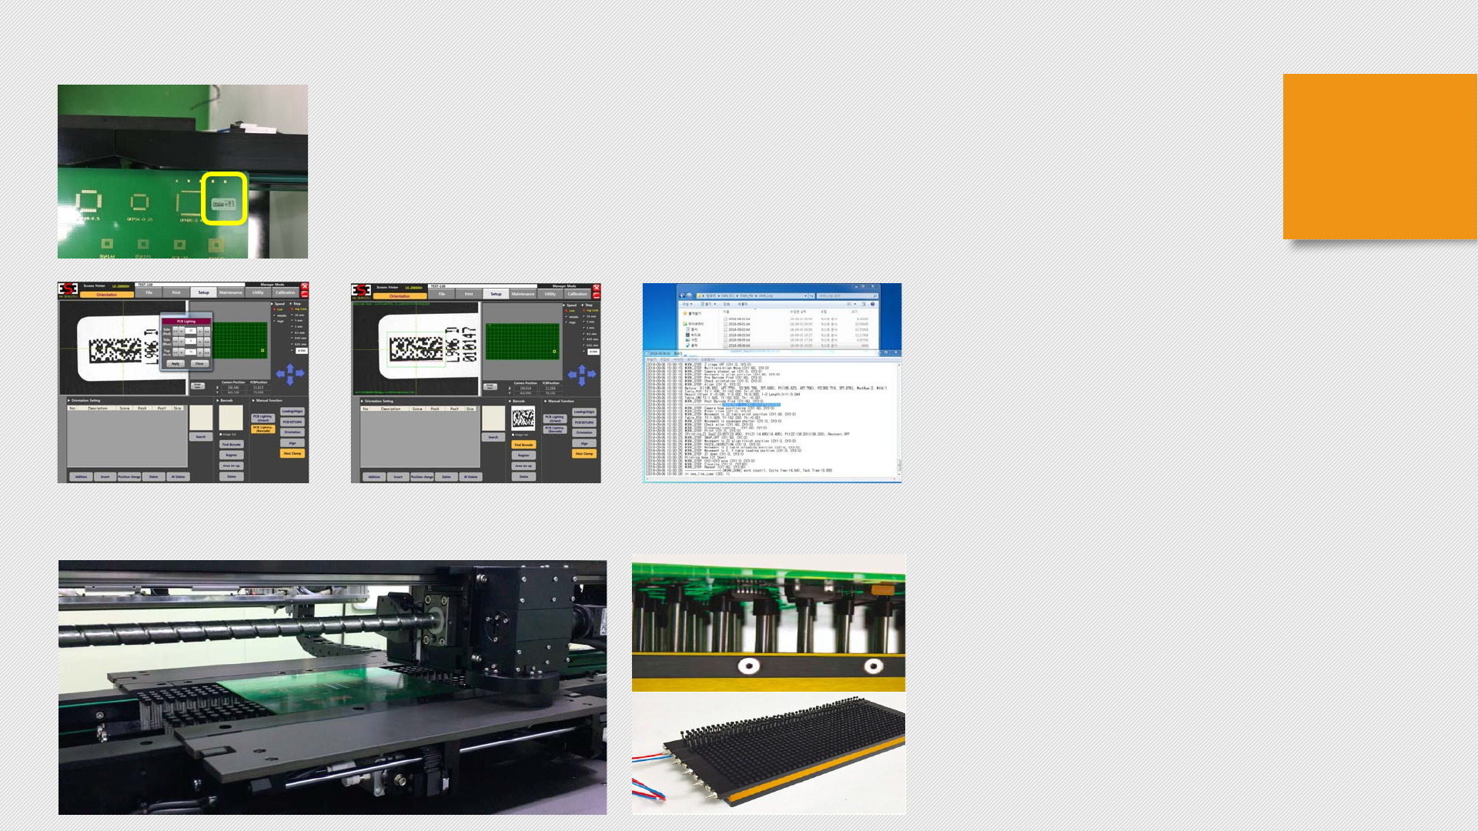This screenshot has width=1478, height=831.
Task: Open the Explorer help question-mark icon
Action: (872, 304)
